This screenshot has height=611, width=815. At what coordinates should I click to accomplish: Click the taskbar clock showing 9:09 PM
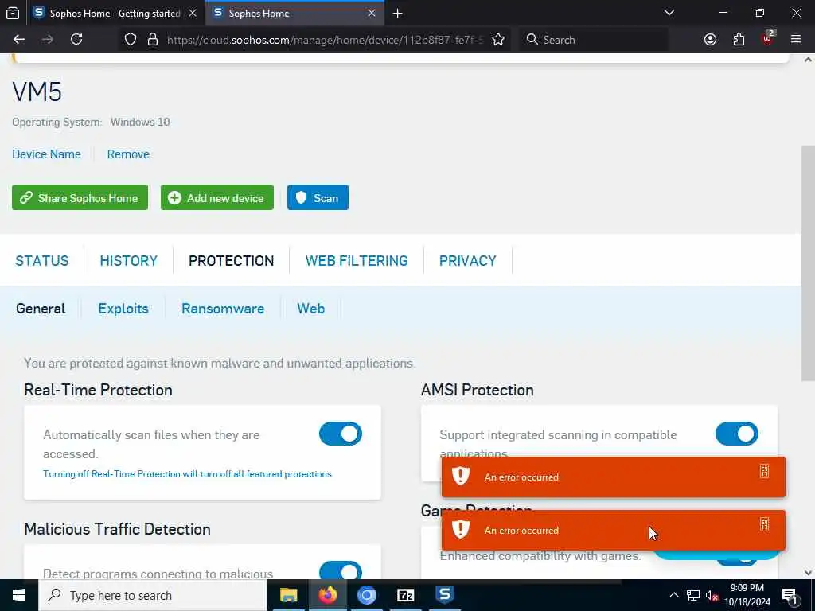tap(747, 595)
